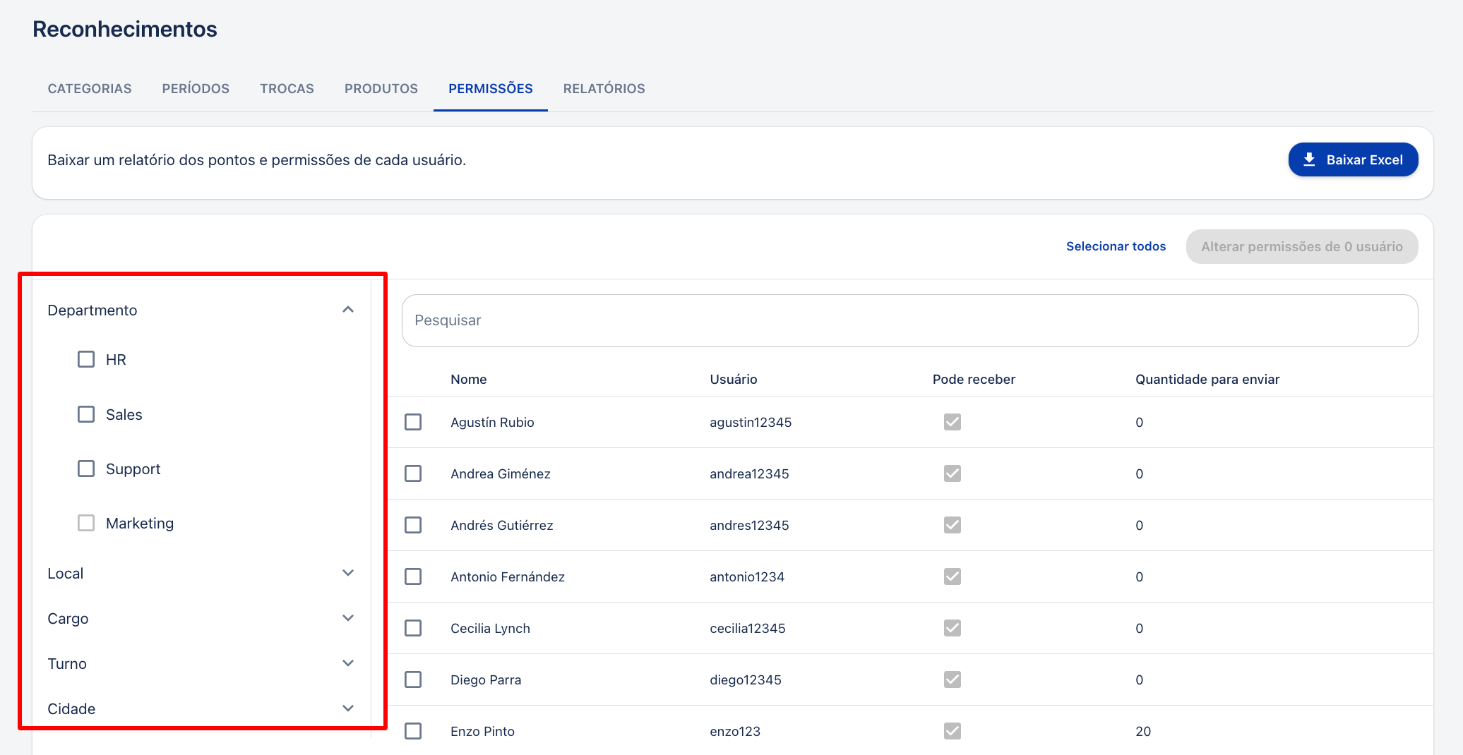Select the row checkbox for Andrea Giménez
The height and width of the screenshot is (755, 1463).
tap(413, 473)
